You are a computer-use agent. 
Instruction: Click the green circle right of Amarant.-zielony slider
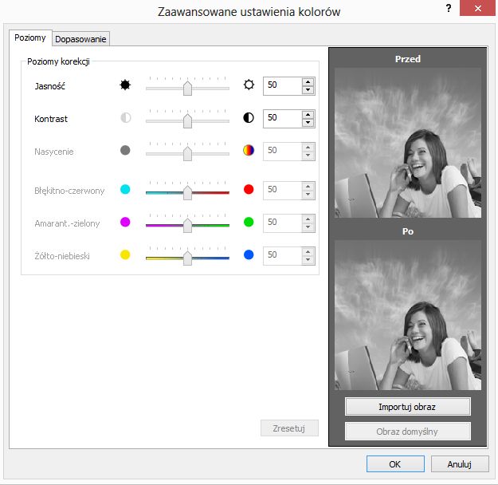pos(249,222)
